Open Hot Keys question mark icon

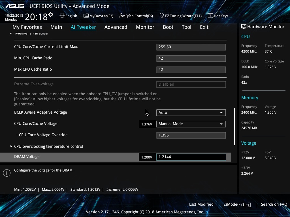pyautogui.click(x=210, y=16)
